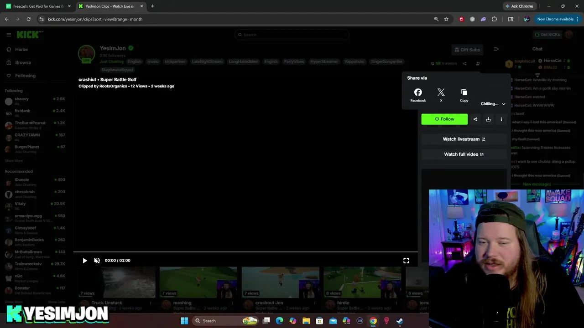The image size is (584, 328).
Task: Open the three-dot clip options menu
Action: point(501,119)
